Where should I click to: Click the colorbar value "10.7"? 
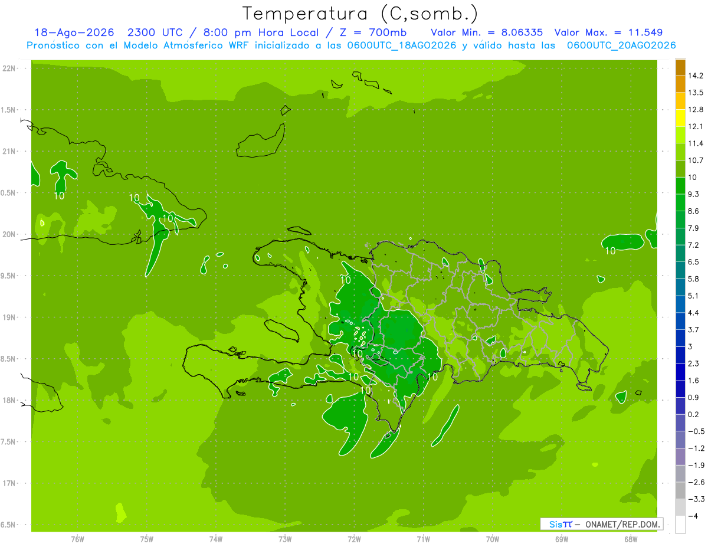pos(696,161)
